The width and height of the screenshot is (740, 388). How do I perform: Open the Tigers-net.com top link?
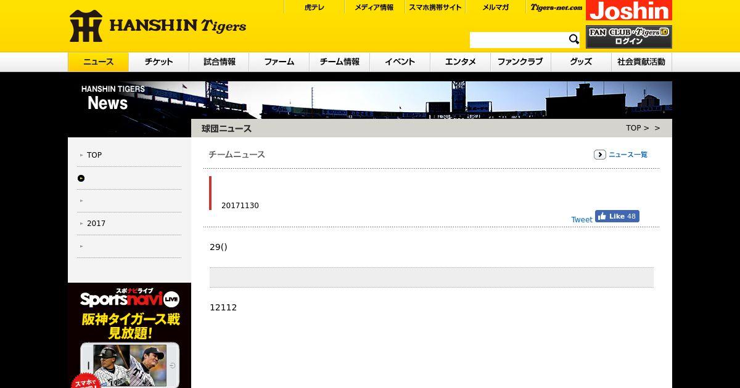556,7
